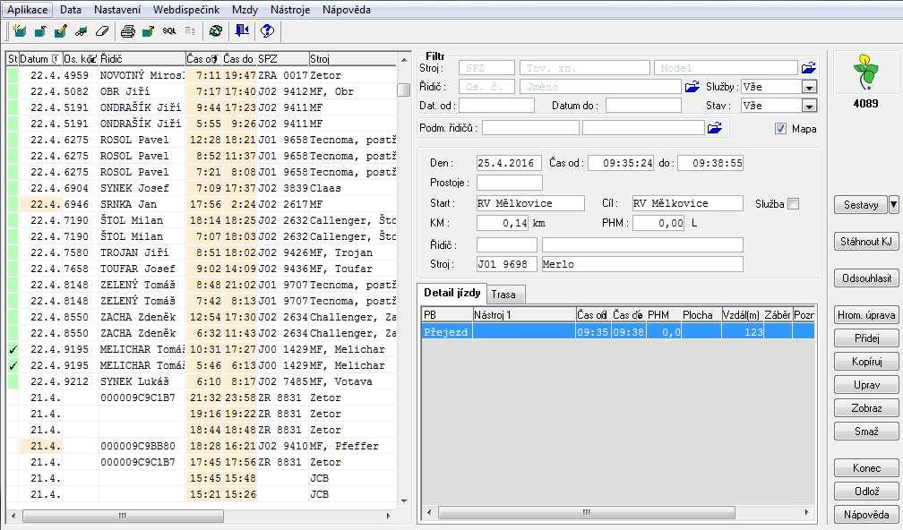Click the printer icon in toolbar
903x530 pixels.
128,31
